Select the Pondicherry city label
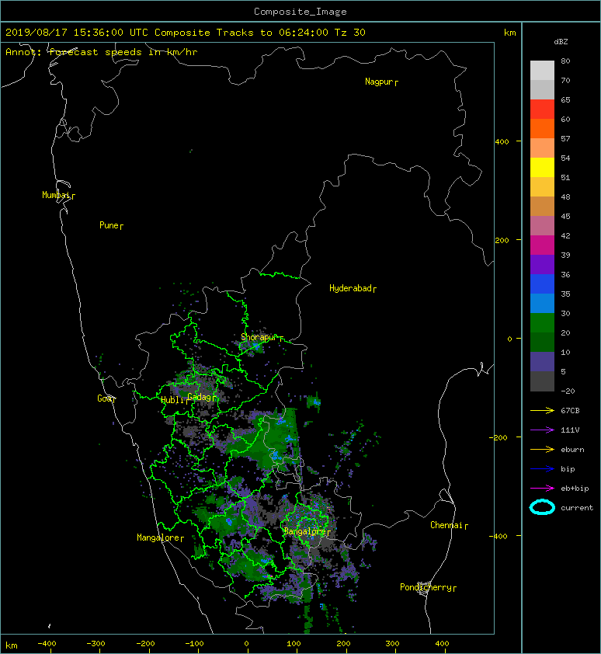This screenshot has height=654, width=601. click(x=426, y=587)
